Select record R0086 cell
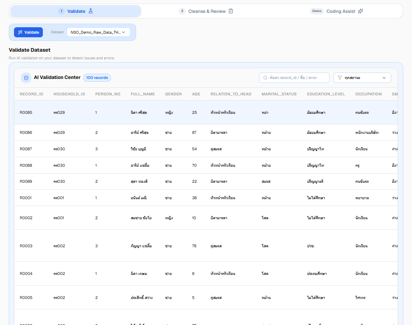The image size is (412, 325). (26, 133)
